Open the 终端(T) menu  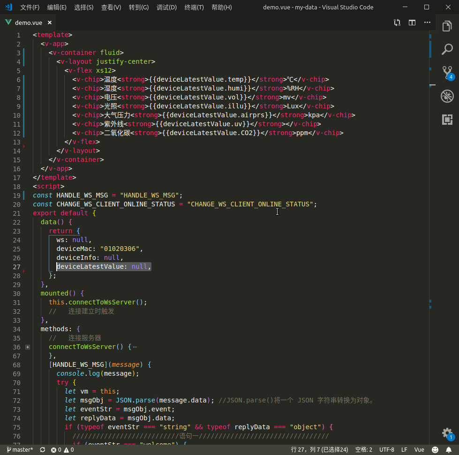coord(194,8)
